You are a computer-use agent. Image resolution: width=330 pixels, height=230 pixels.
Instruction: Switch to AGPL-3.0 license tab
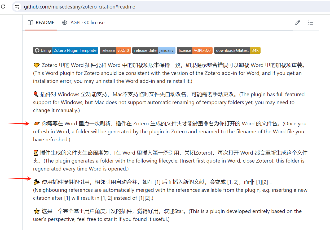[83, 23]
